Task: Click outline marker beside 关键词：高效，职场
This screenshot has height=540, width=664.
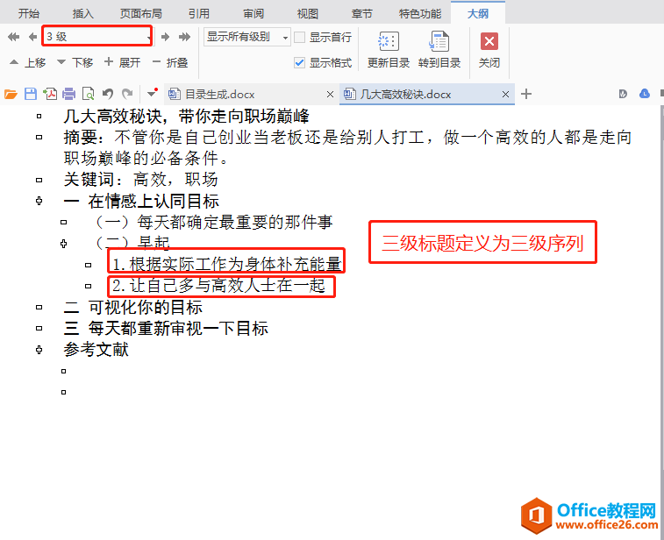Action: [39, 180]
